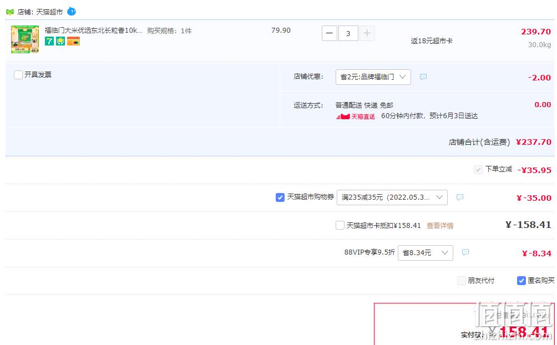Increase quantity with the plus button

(x=367, y=33)
